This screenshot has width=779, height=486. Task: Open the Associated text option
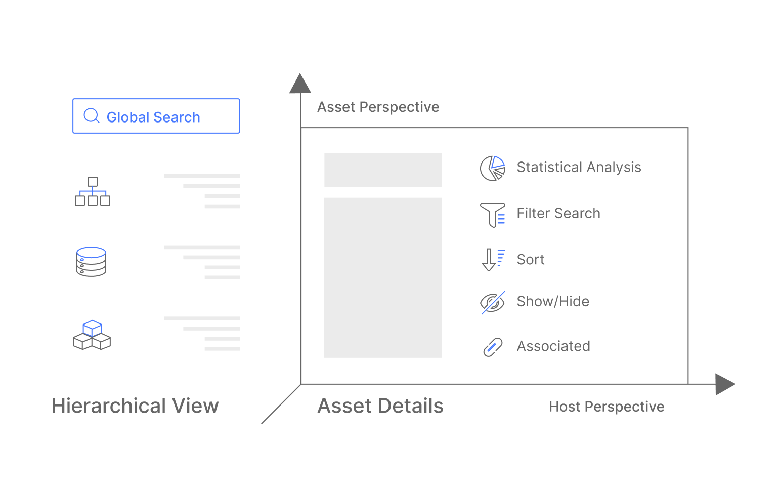(553, 346)
